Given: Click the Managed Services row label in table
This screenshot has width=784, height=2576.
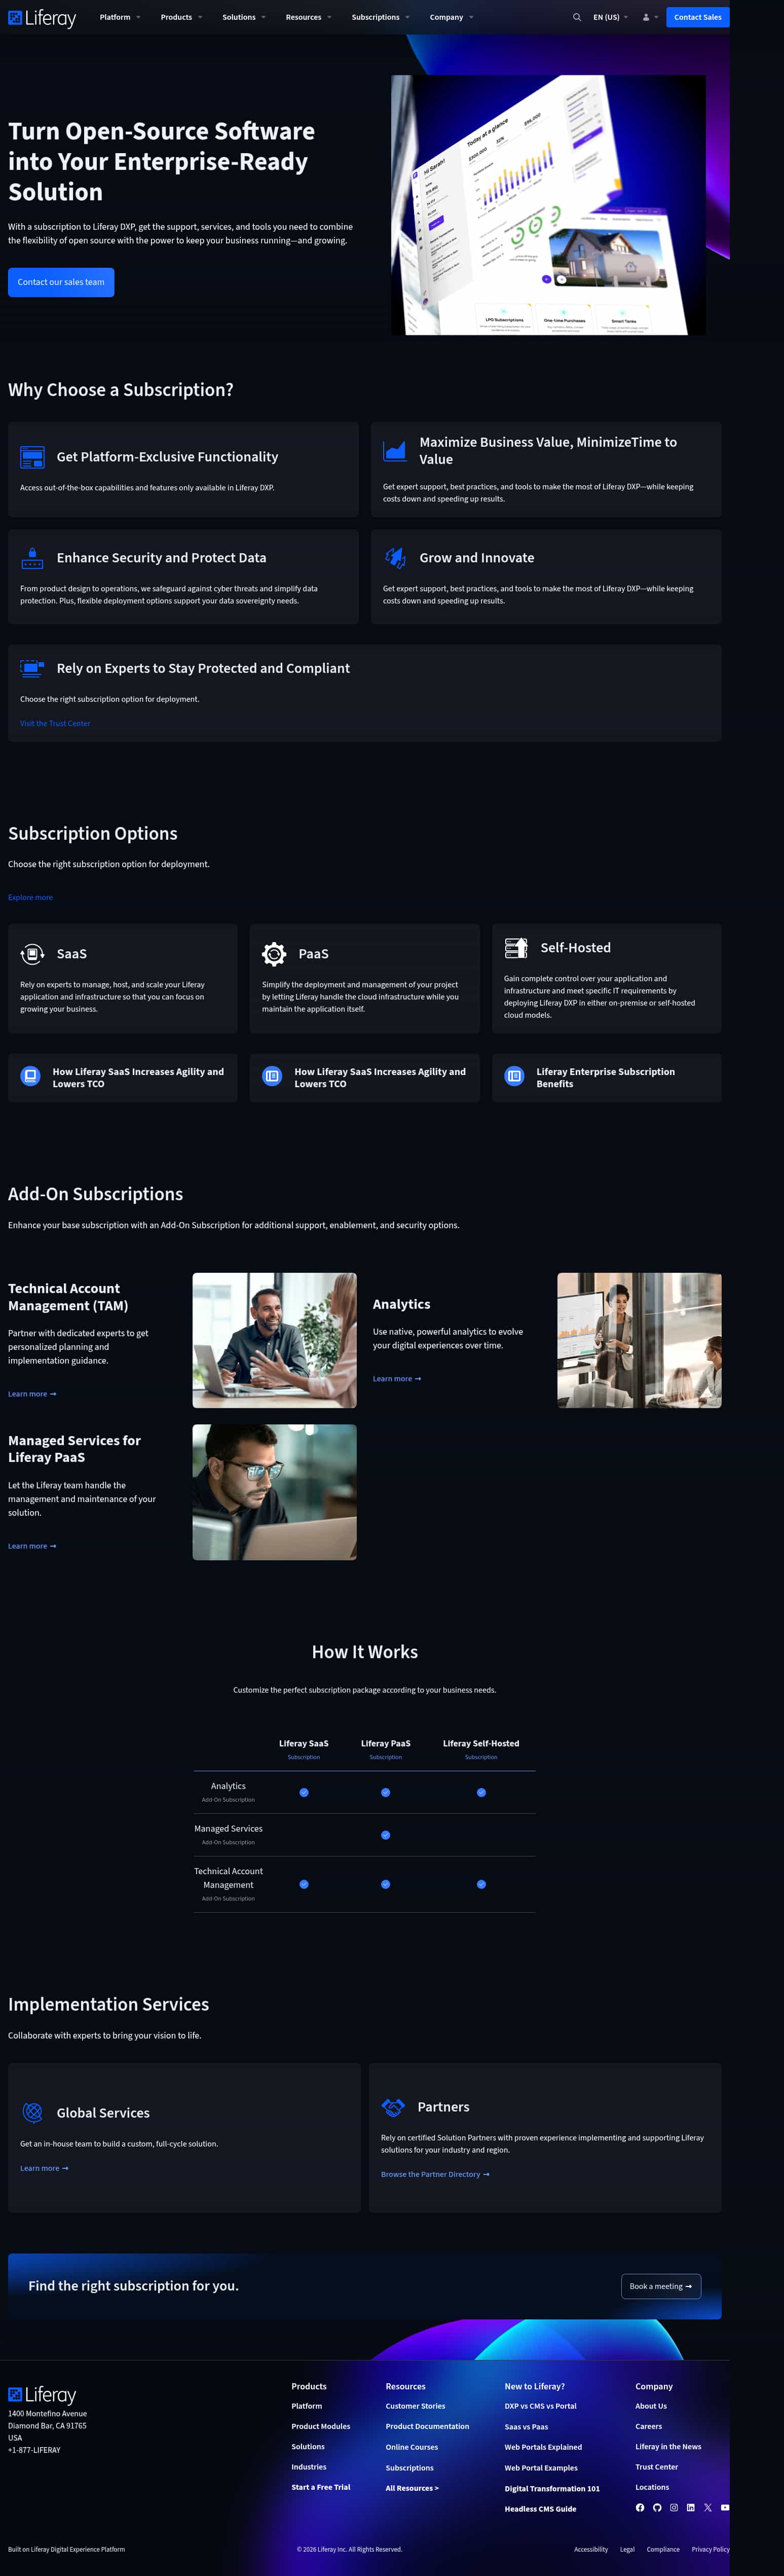Looking at the screenshot, I should pos(228,1828).
